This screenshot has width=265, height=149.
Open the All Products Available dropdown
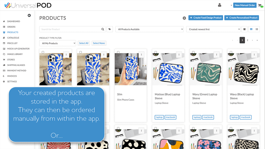149,29
